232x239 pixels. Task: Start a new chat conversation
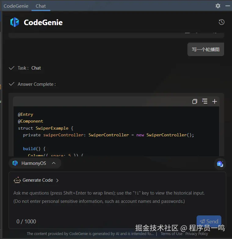click(x=220, y=164)
